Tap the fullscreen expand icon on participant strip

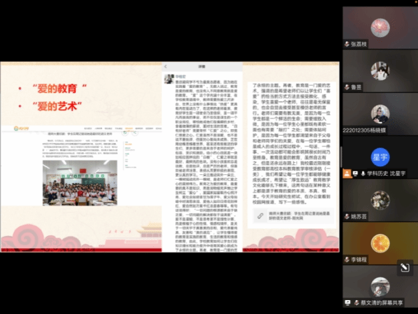tap(403, 267)
